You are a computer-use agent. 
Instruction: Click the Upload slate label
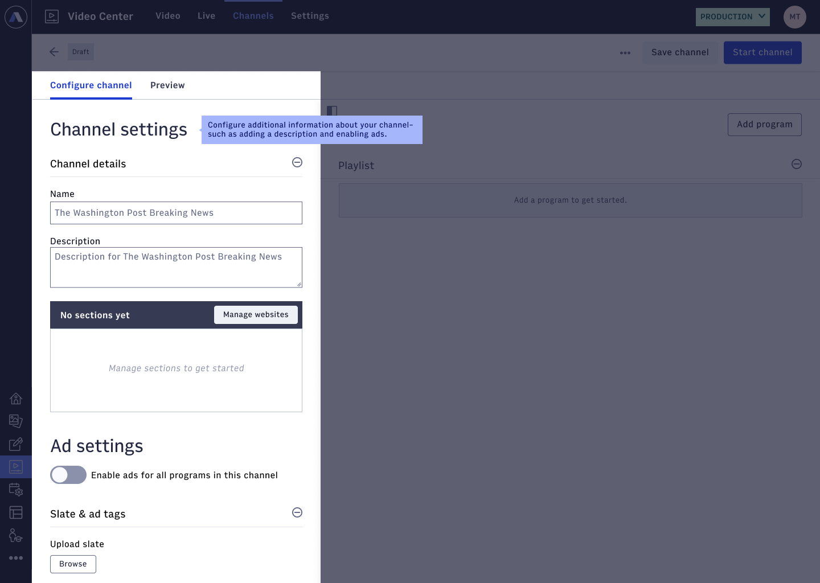pos(77,544)
